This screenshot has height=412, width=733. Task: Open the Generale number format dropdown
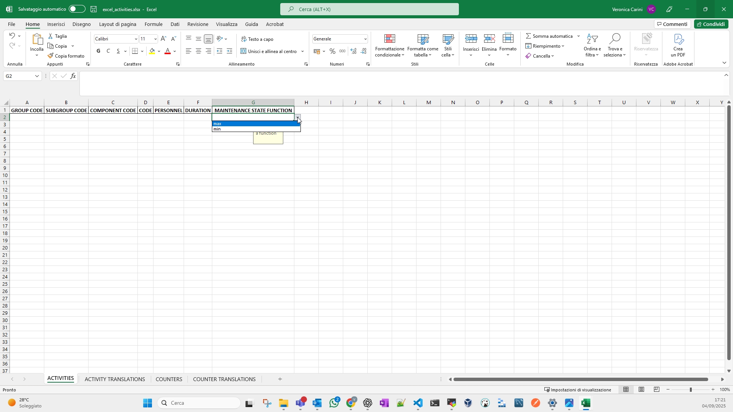pyautogui.click(x=365, y=39)
